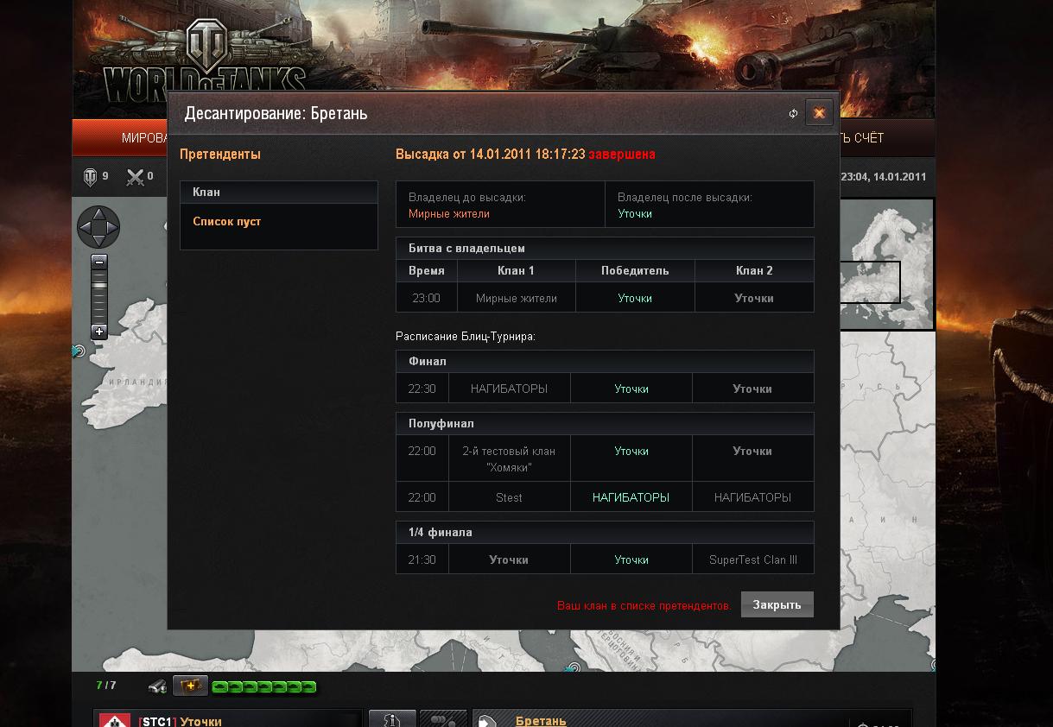The width and height of the screenshot is (1053, 727).
Task: Open the info icon in the bottom panel
Action: (392, 720)
